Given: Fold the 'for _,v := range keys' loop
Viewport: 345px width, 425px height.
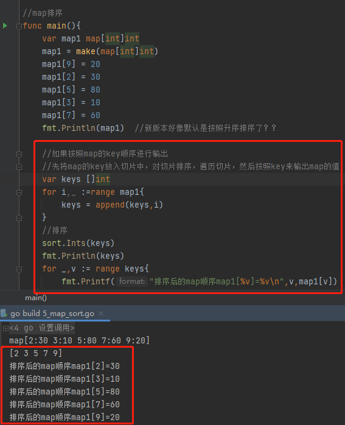Looking at the screenshot, I should click(x=19, y=269).
